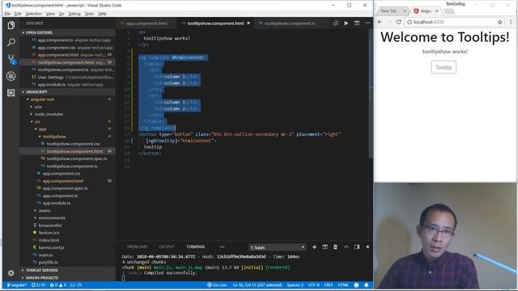Click the feedback smiley in status bar
518x291 pixels.
click(356, 285)
